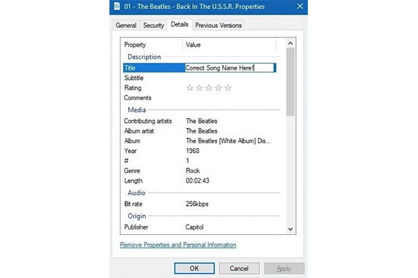Click the Publisher property label
This screenshot has width=418, height=278.
[x=137, y=227]
